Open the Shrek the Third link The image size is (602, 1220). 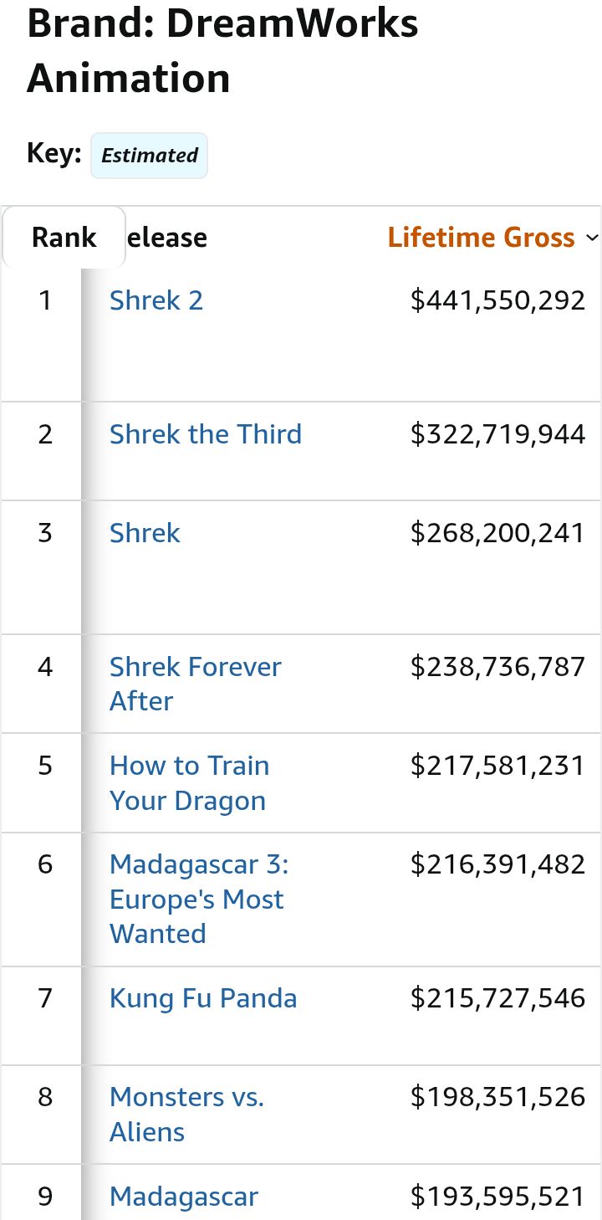(x=206, y=434)
